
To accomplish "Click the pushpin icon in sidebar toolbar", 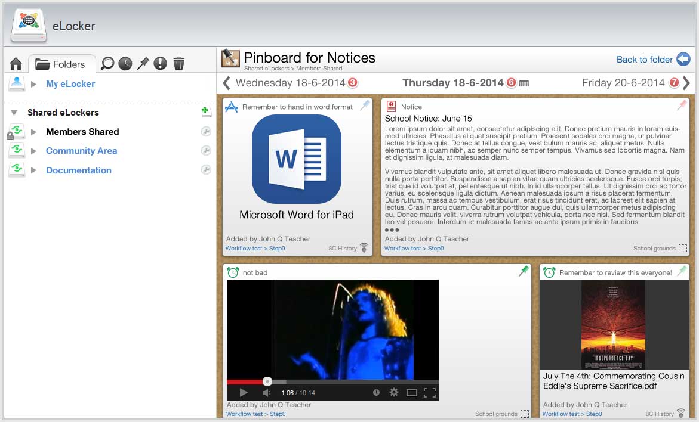I will [x=143, y=63].
